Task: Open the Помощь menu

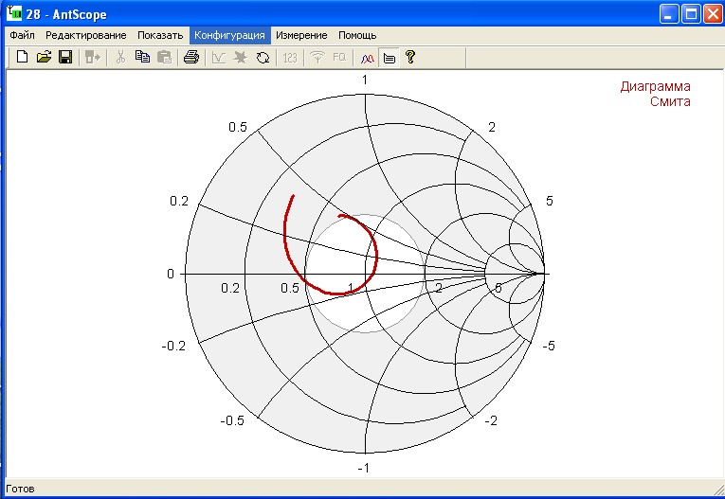Action: pos(357,35)
